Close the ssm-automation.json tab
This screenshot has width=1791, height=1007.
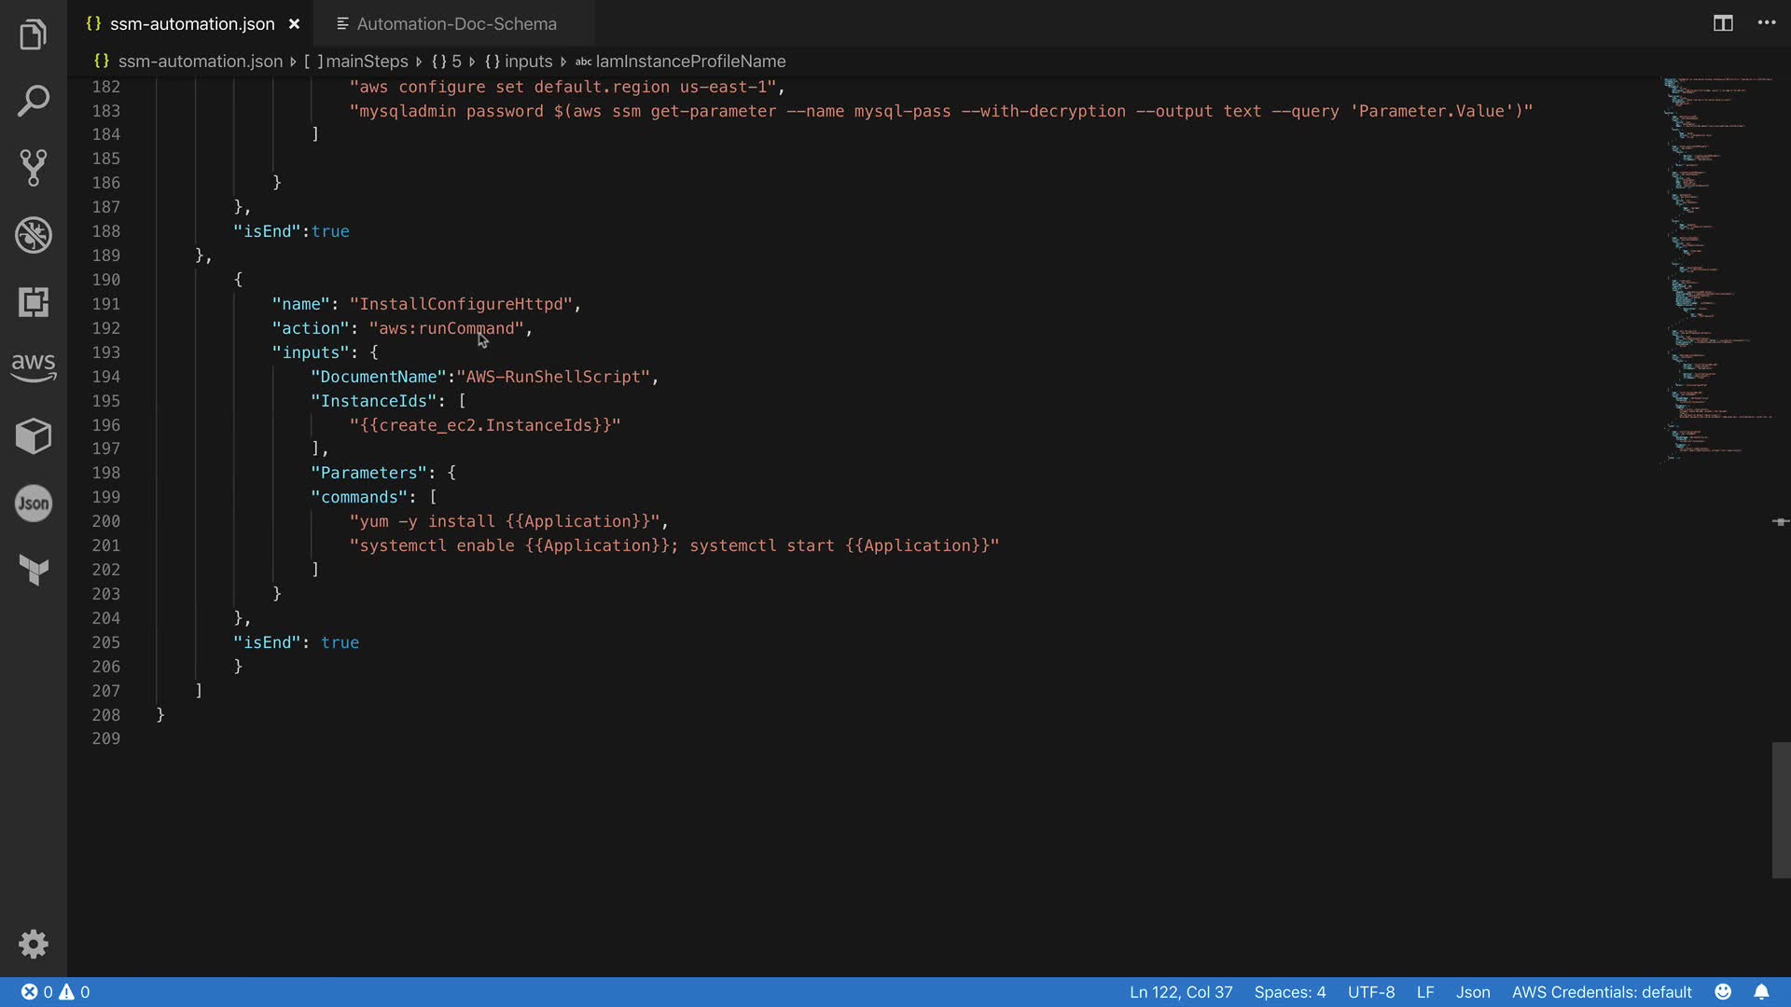coord(294,24)
